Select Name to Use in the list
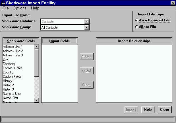This screenshot has width=176, height=123. (19, 94)
